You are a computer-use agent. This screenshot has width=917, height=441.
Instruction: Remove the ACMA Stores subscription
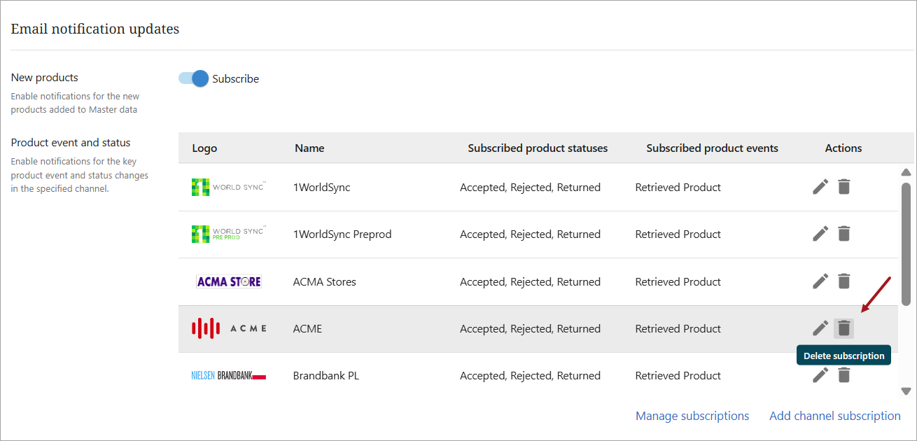coord(844,281)
